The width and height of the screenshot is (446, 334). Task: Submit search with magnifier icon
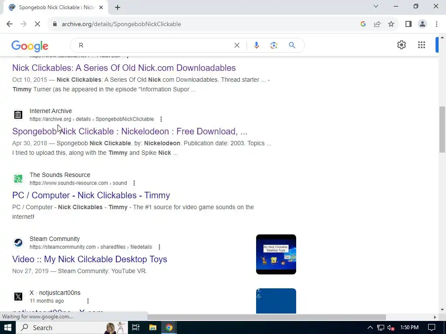pos(292,45)
